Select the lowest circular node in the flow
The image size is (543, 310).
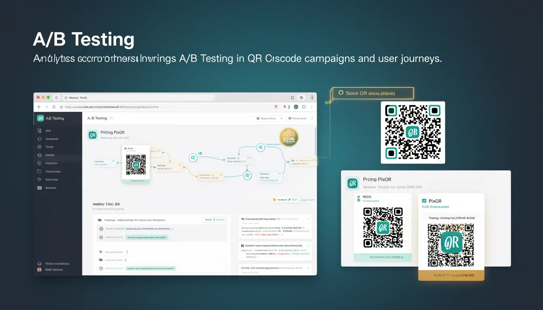click(x=248, y=176)
